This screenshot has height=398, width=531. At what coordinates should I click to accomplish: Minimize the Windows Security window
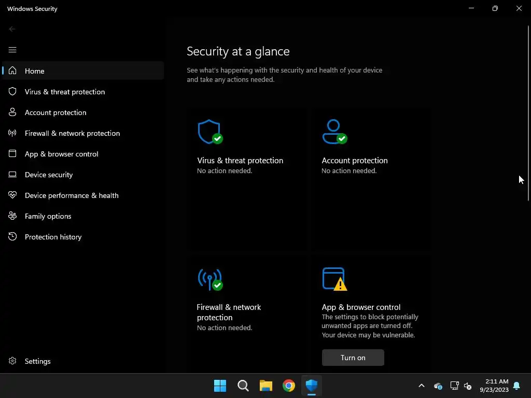click(471, 8)
